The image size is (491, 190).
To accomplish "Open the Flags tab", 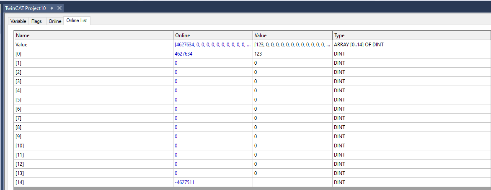I will [x=36, y=21].
